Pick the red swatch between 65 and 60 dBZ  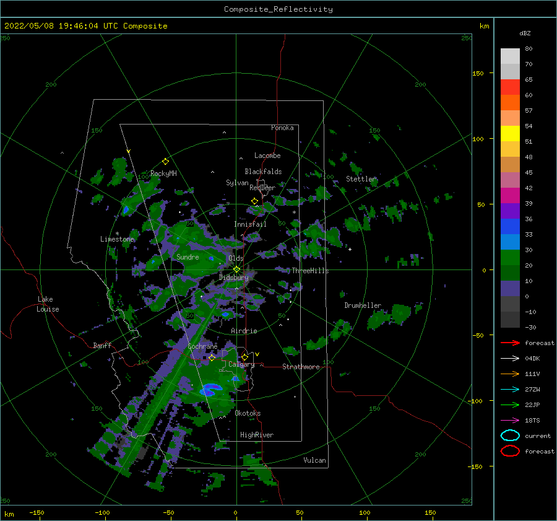tap(510, 87)
